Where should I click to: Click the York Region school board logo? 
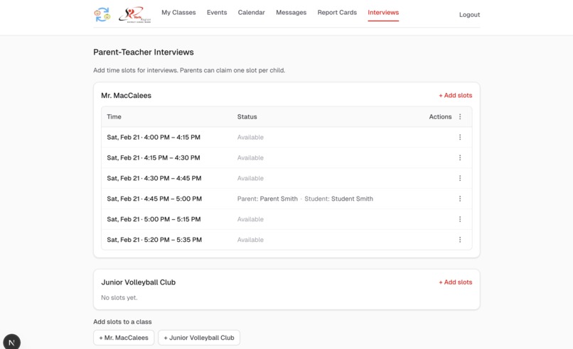tap(135, 15)
